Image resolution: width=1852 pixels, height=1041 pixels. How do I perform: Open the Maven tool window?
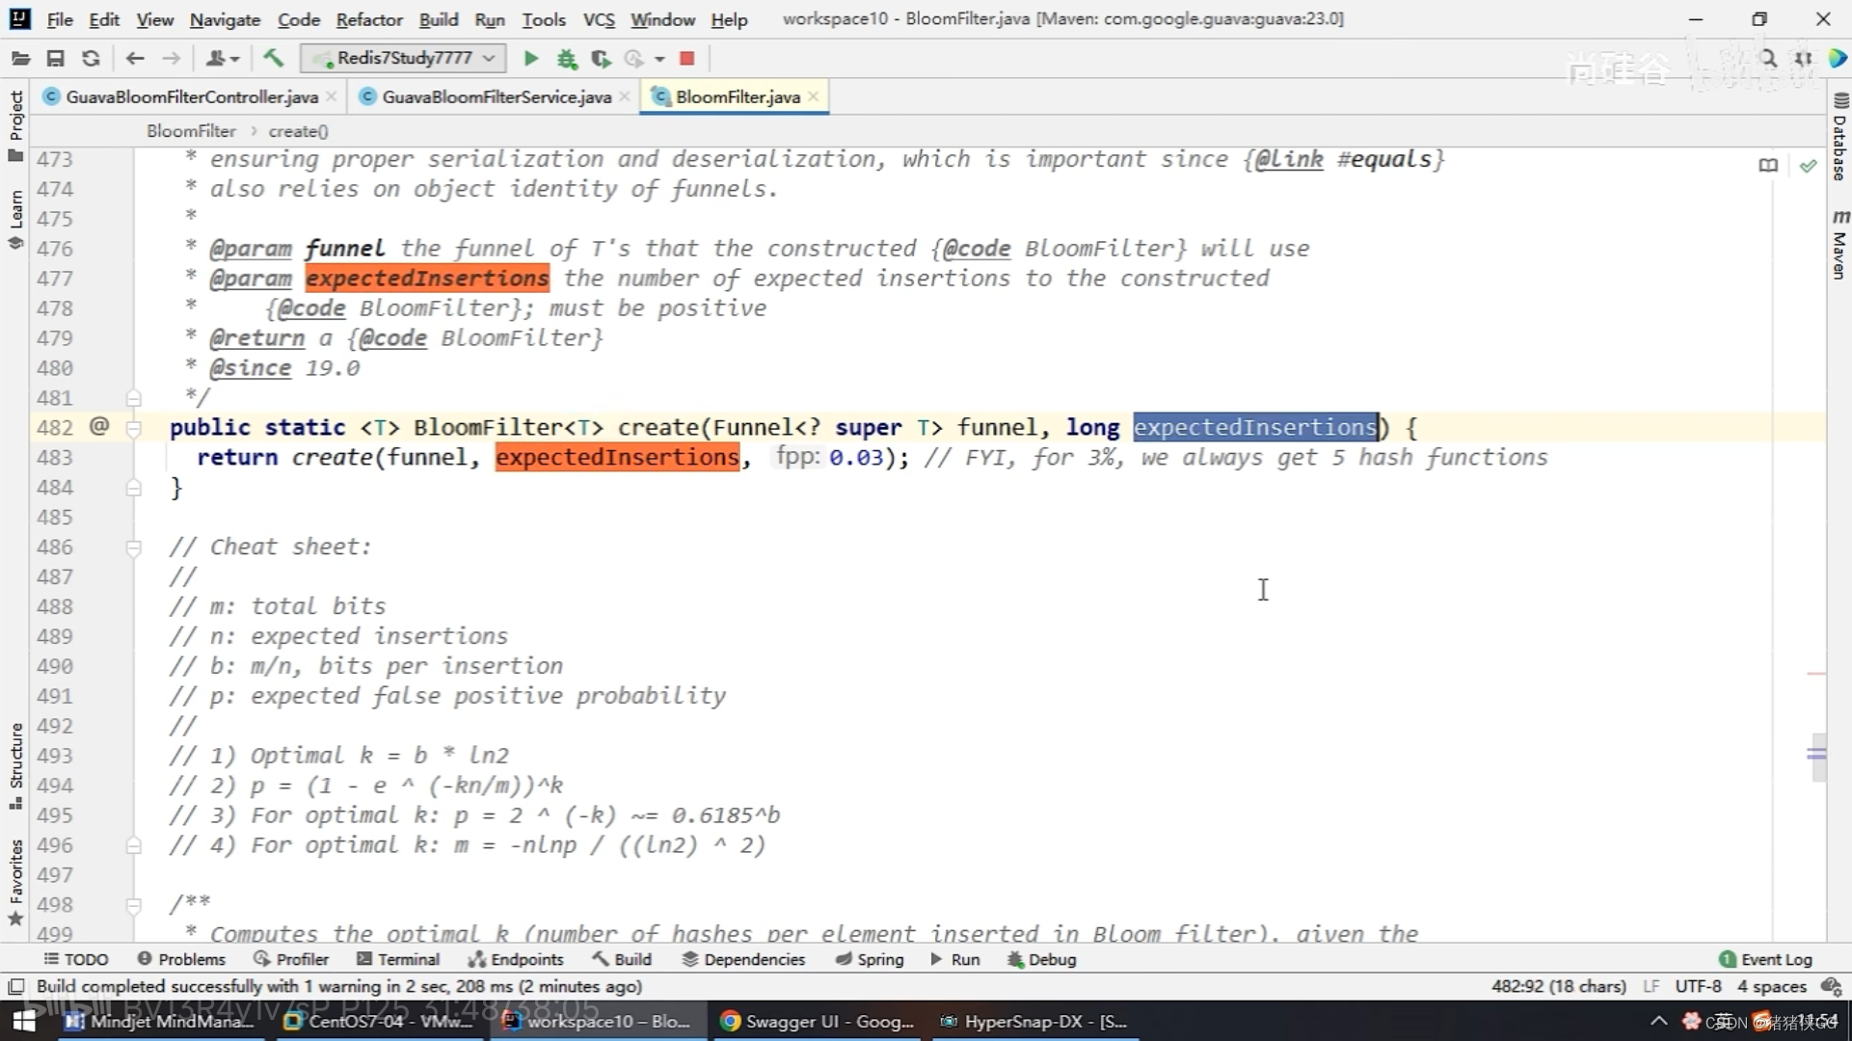point(1839,246)
